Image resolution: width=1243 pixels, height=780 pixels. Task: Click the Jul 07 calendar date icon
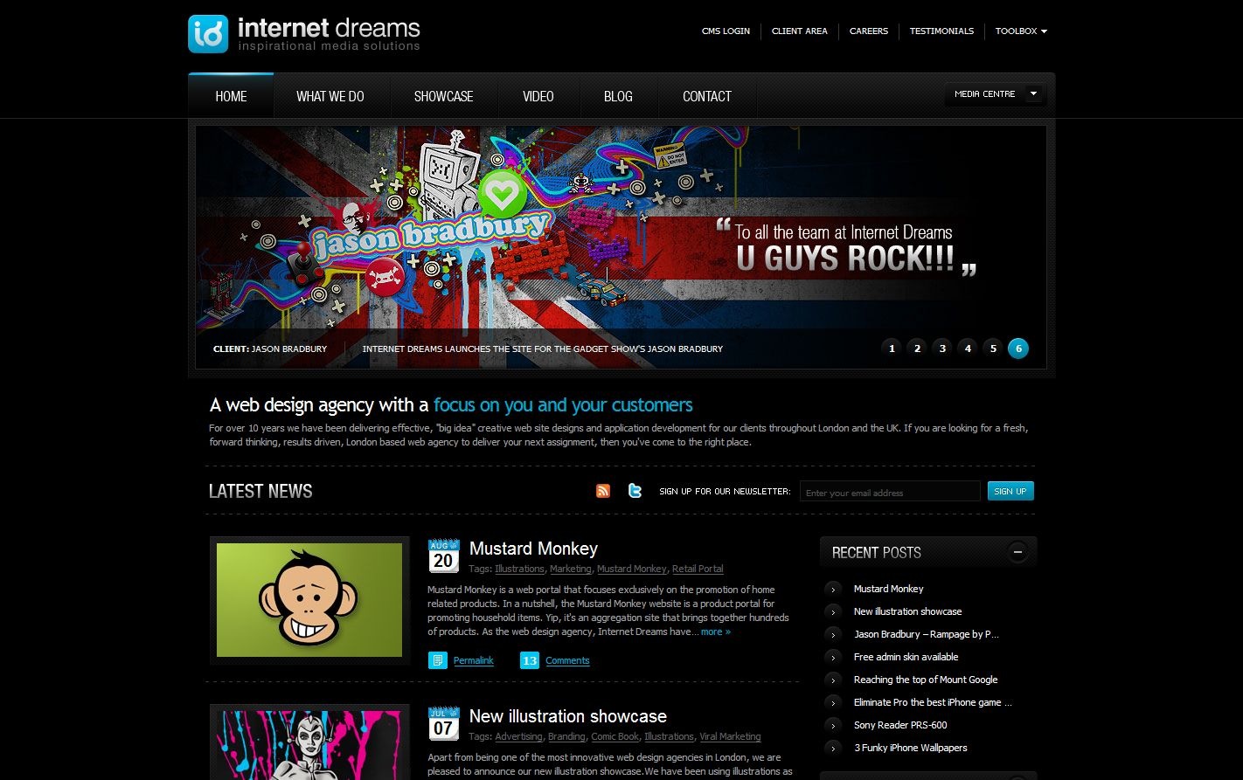[443, 724]
